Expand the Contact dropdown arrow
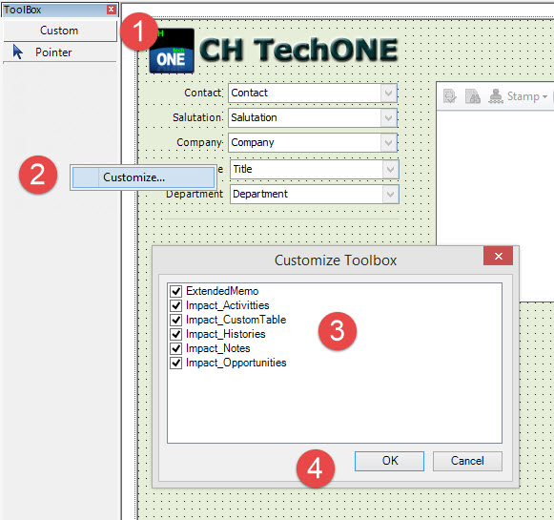 coord(389,94)
